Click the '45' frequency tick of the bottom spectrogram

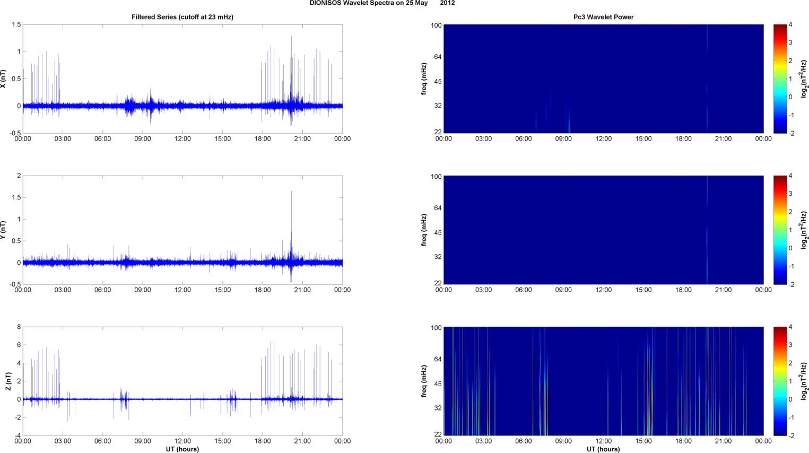(438, 384)
